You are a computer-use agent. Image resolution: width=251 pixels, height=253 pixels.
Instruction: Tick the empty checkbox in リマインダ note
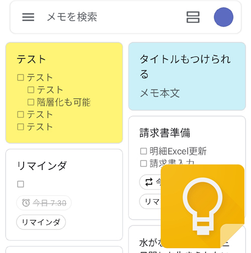pyautogui.click(x=21, y=184)
